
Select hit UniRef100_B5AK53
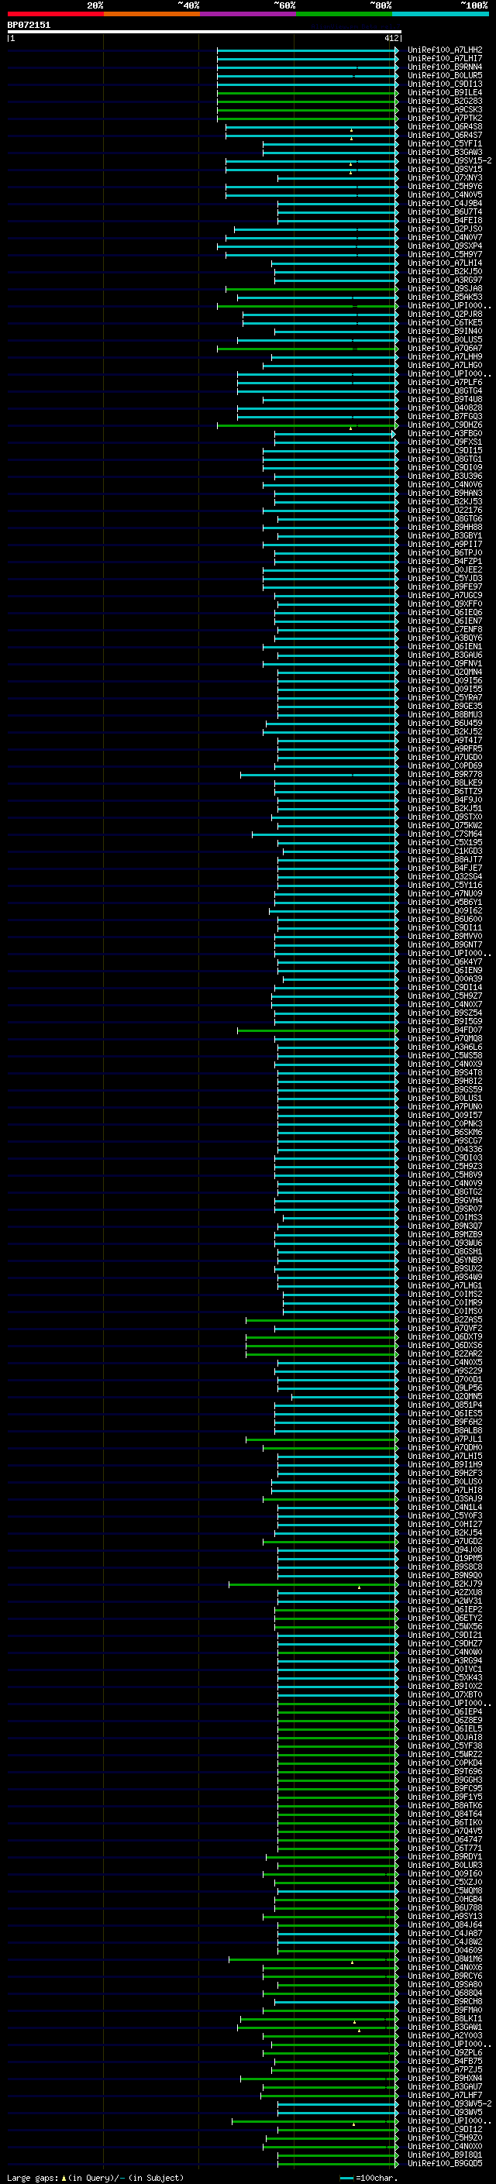pyautogui.click(x=445, y=297)
